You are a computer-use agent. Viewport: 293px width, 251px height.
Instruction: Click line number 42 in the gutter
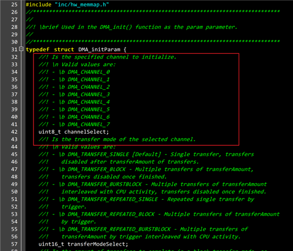pos(15,132)
